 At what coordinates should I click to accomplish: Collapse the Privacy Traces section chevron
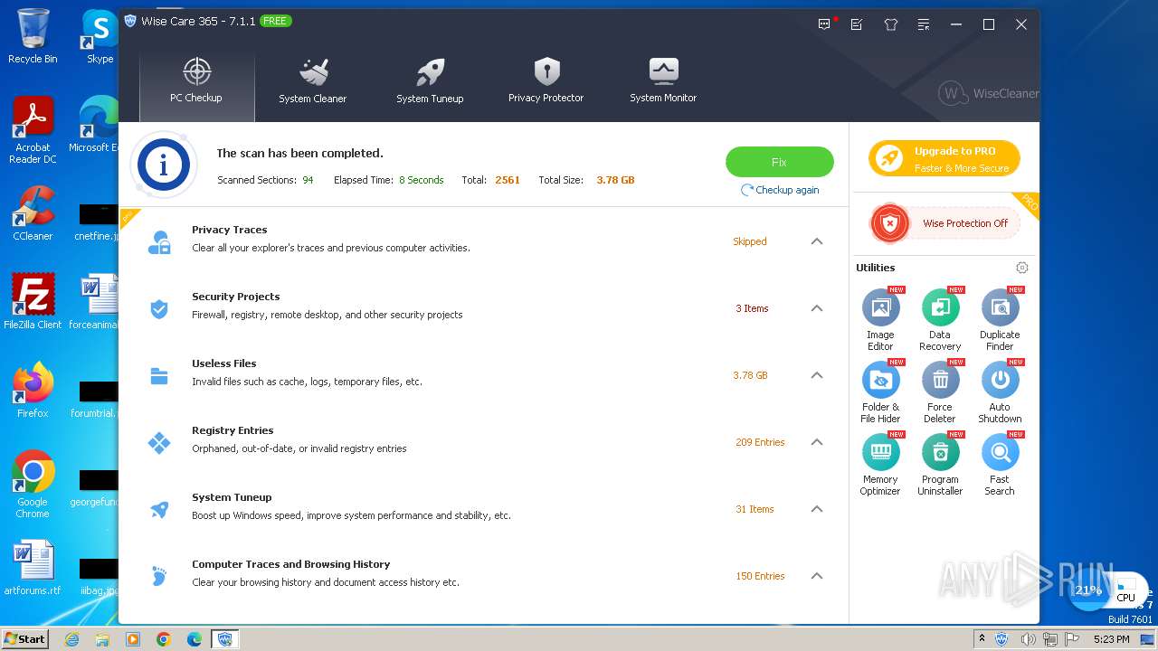(x=817, y=241)
